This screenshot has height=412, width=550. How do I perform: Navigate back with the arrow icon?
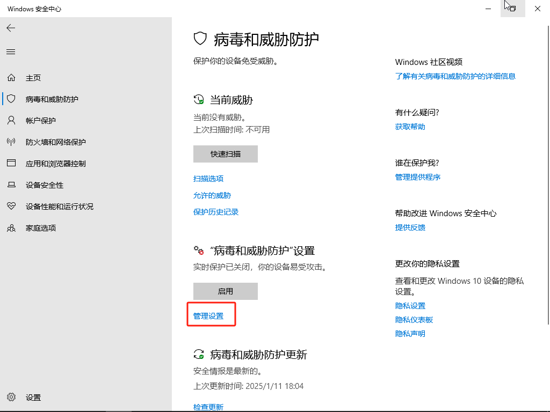(11, 28)
